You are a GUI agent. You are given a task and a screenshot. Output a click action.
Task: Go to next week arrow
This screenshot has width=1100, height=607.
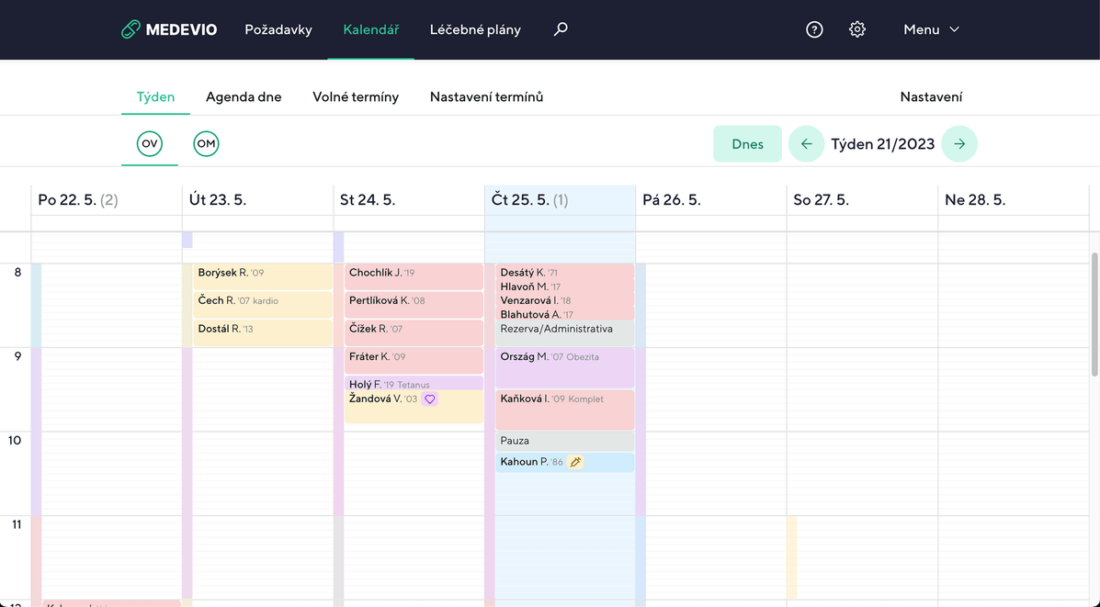pos(959,144)
